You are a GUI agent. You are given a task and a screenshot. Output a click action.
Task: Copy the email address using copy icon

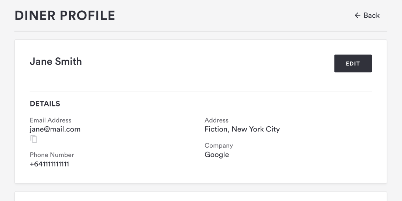click(x=34, y=139)
